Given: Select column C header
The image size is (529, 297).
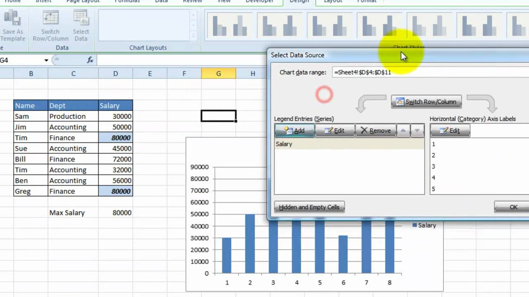Looking at the screenshot, I should 73,73.
